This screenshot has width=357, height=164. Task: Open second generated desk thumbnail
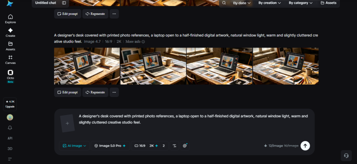tap(153, 66)
